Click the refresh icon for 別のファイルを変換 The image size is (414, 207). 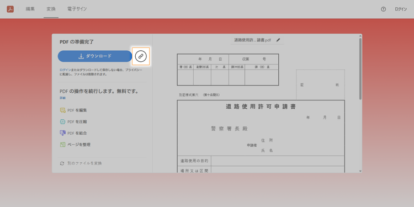click(62, 163)
